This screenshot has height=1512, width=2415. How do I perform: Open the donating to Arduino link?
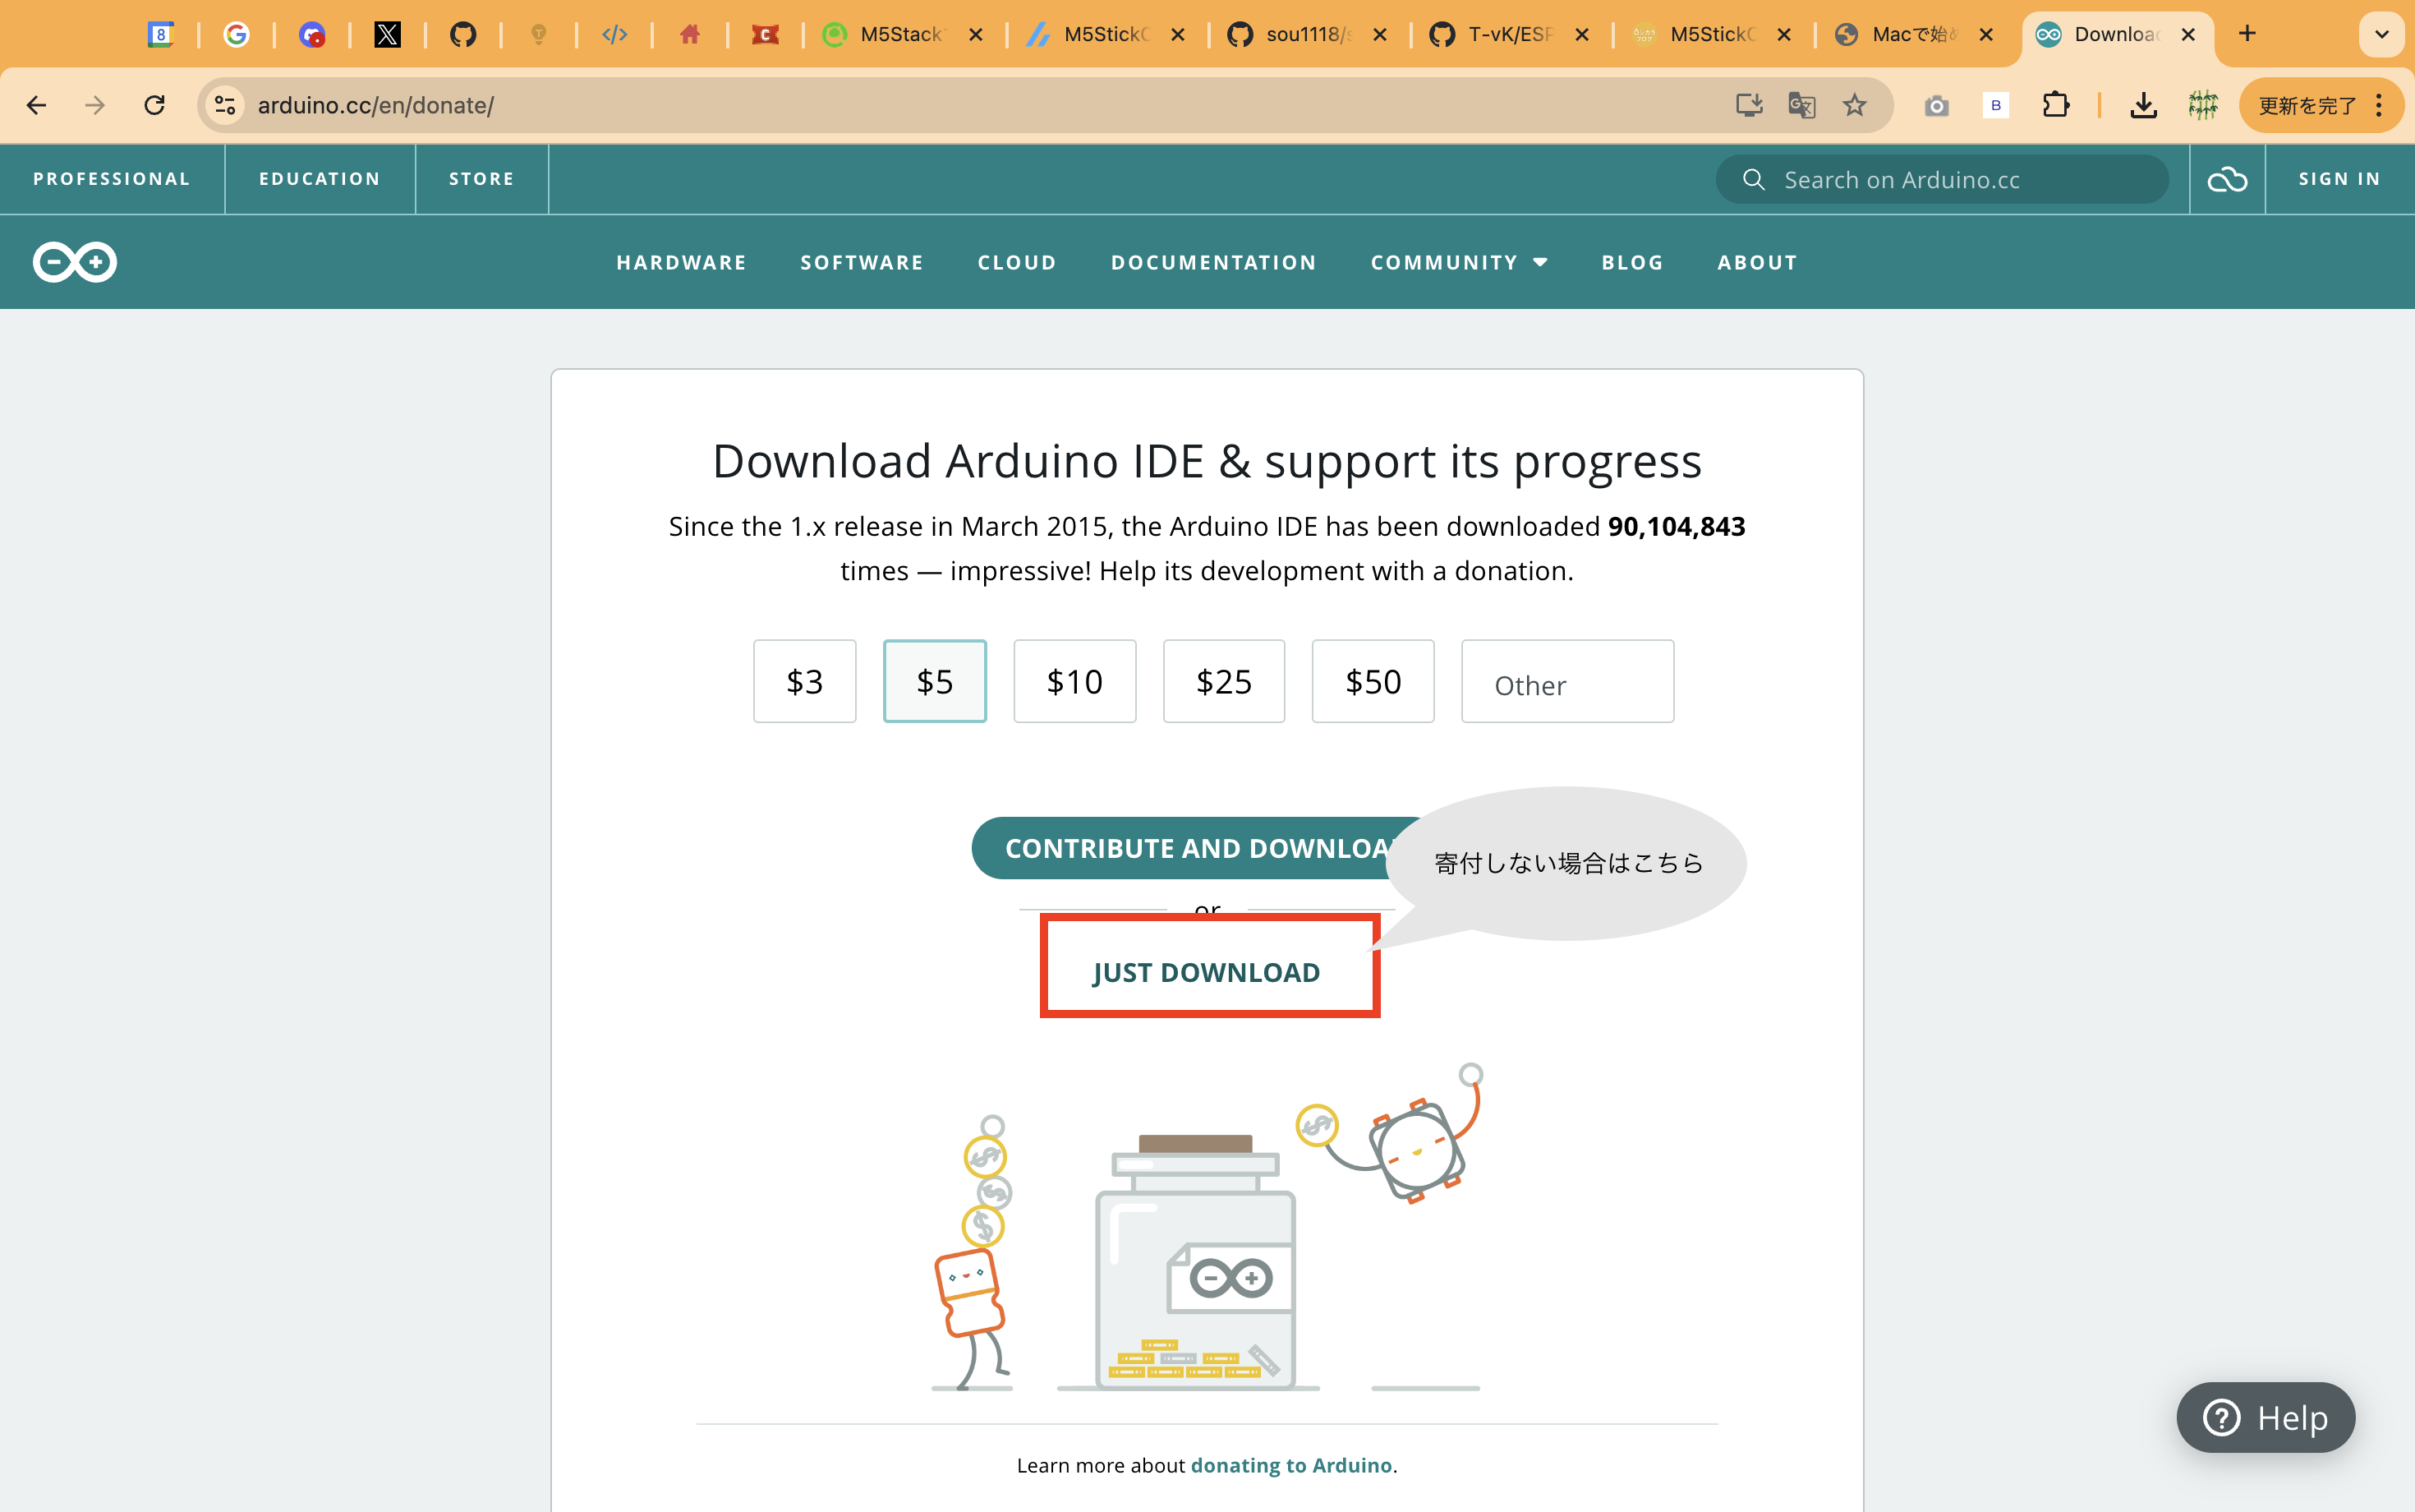(1290, 1465)
